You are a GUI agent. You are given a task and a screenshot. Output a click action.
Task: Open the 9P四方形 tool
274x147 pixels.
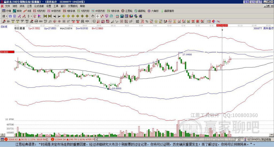point(54,11)
